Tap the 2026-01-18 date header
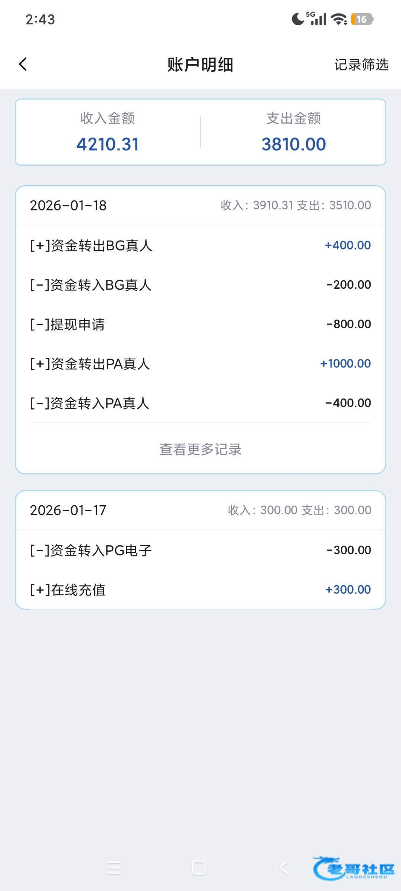The height and width of the screenshot is (891, 401). click(x=68, y=205)
